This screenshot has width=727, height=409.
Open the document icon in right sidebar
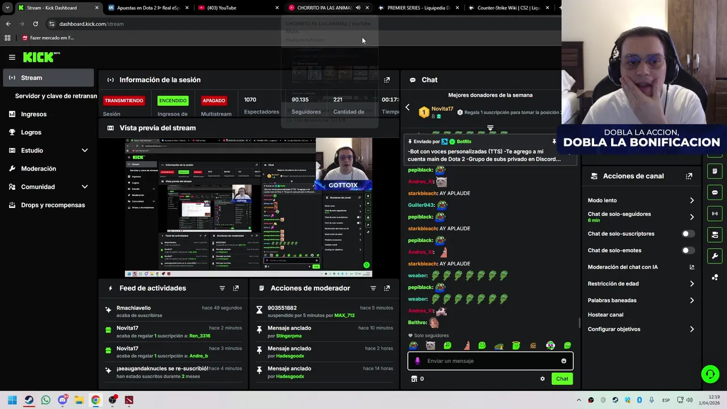715,171
